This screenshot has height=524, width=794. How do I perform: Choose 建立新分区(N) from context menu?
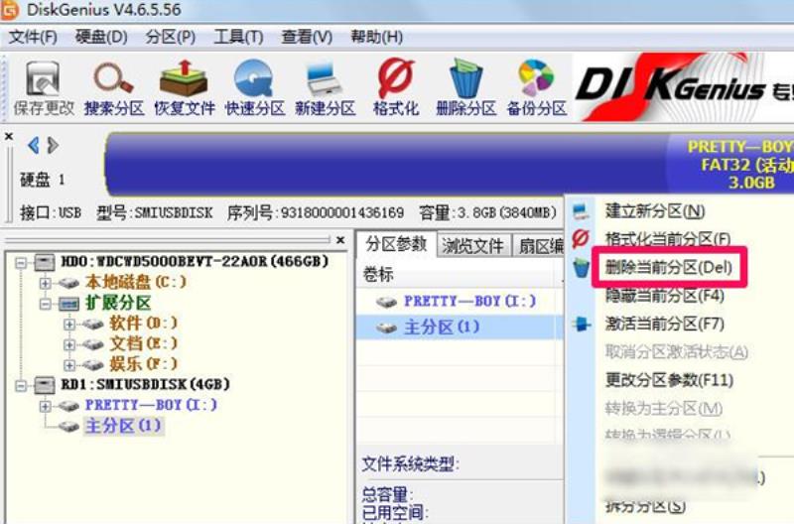coord(655,210)
